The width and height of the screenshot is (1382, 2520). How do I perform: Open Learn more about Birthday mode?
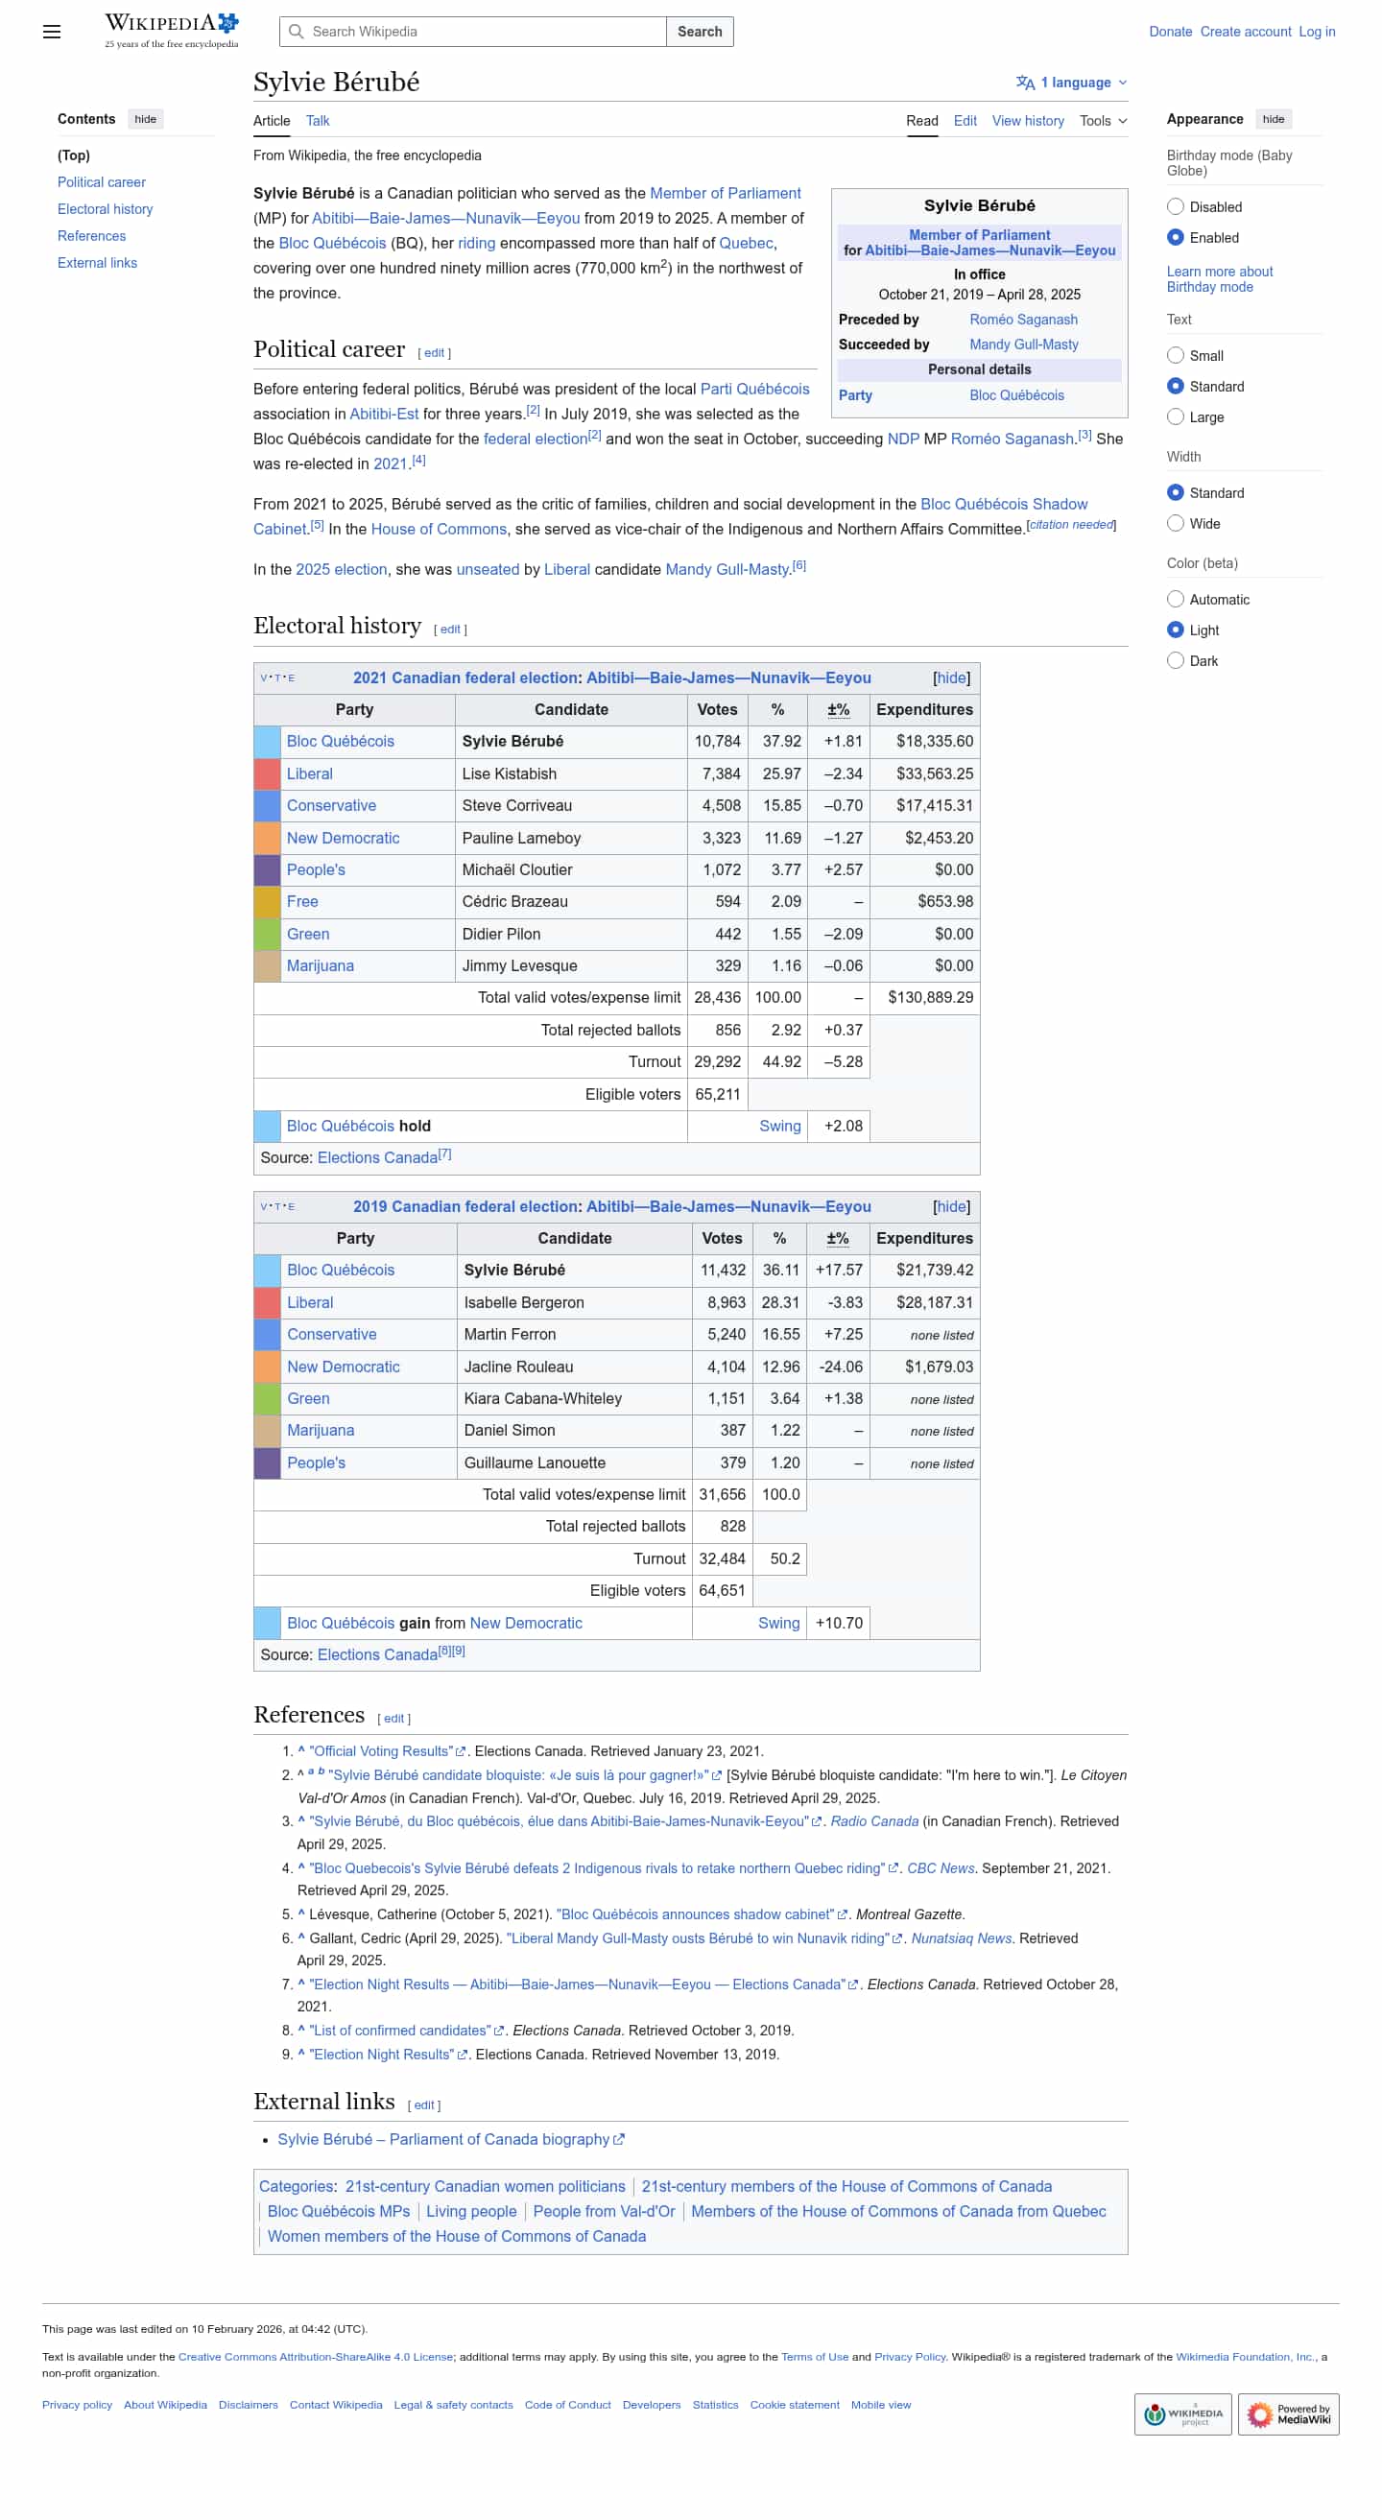pyautogui.click(x=1220, y=279)
